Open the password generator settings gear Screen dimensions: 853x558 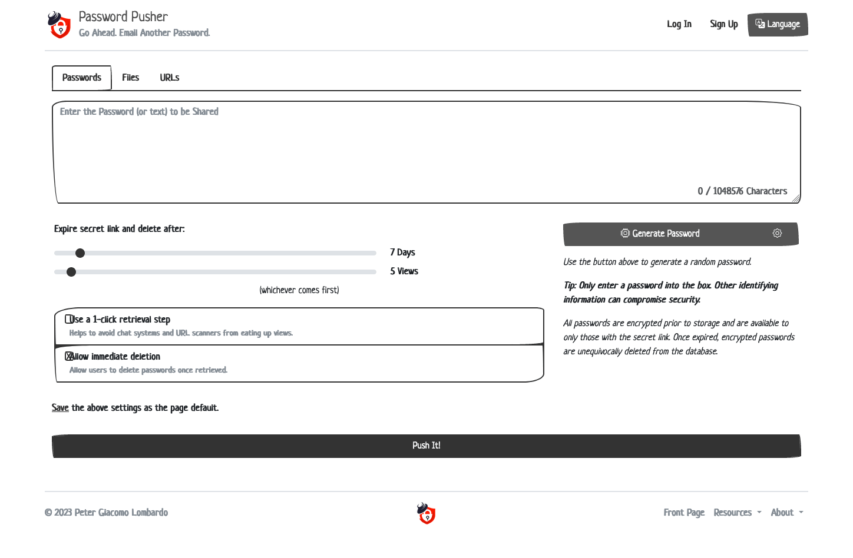pyautogui.click(x=777, y=234)
